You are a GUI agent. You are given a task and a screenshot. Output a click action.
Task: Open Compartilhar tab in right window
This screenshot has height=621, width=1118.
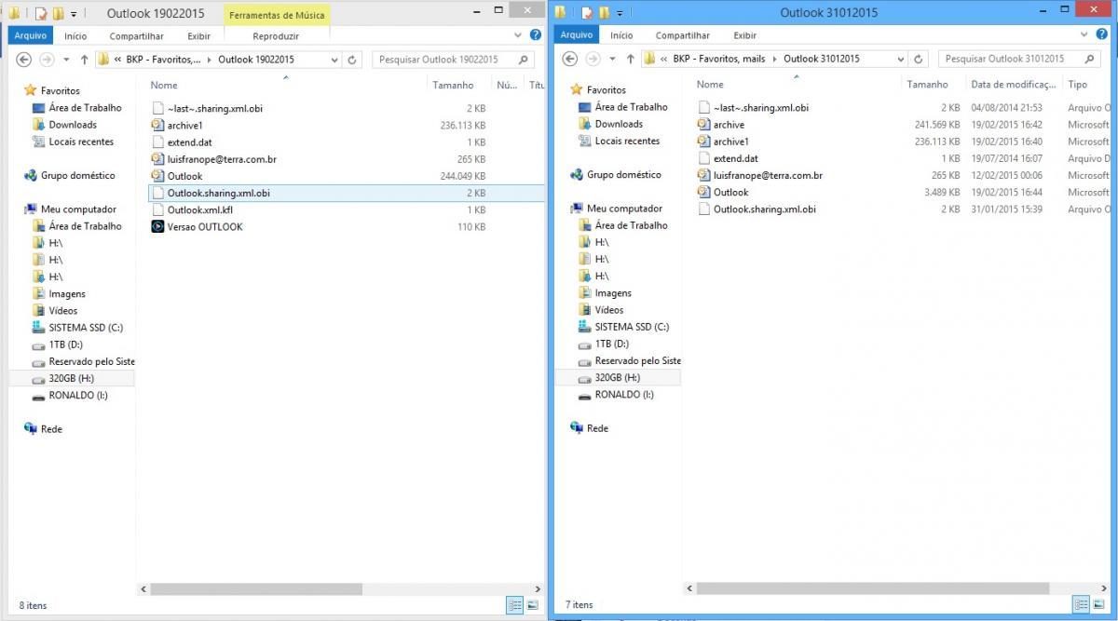pyautogui.click(x=682, y=34)
